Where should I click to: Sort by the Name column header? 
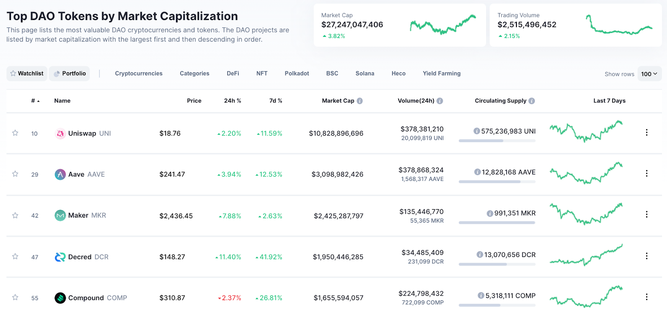(x=62, y=101)
